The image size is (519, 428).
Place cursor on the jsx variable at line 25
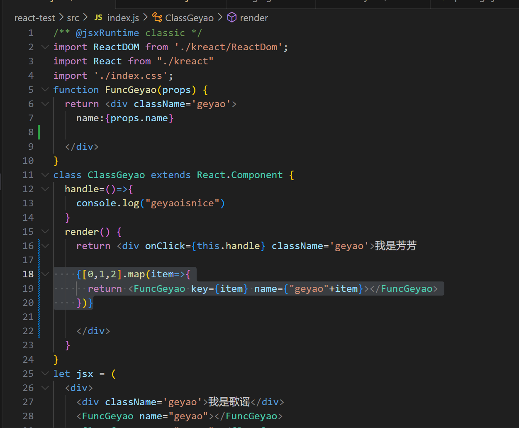(85, 373)
